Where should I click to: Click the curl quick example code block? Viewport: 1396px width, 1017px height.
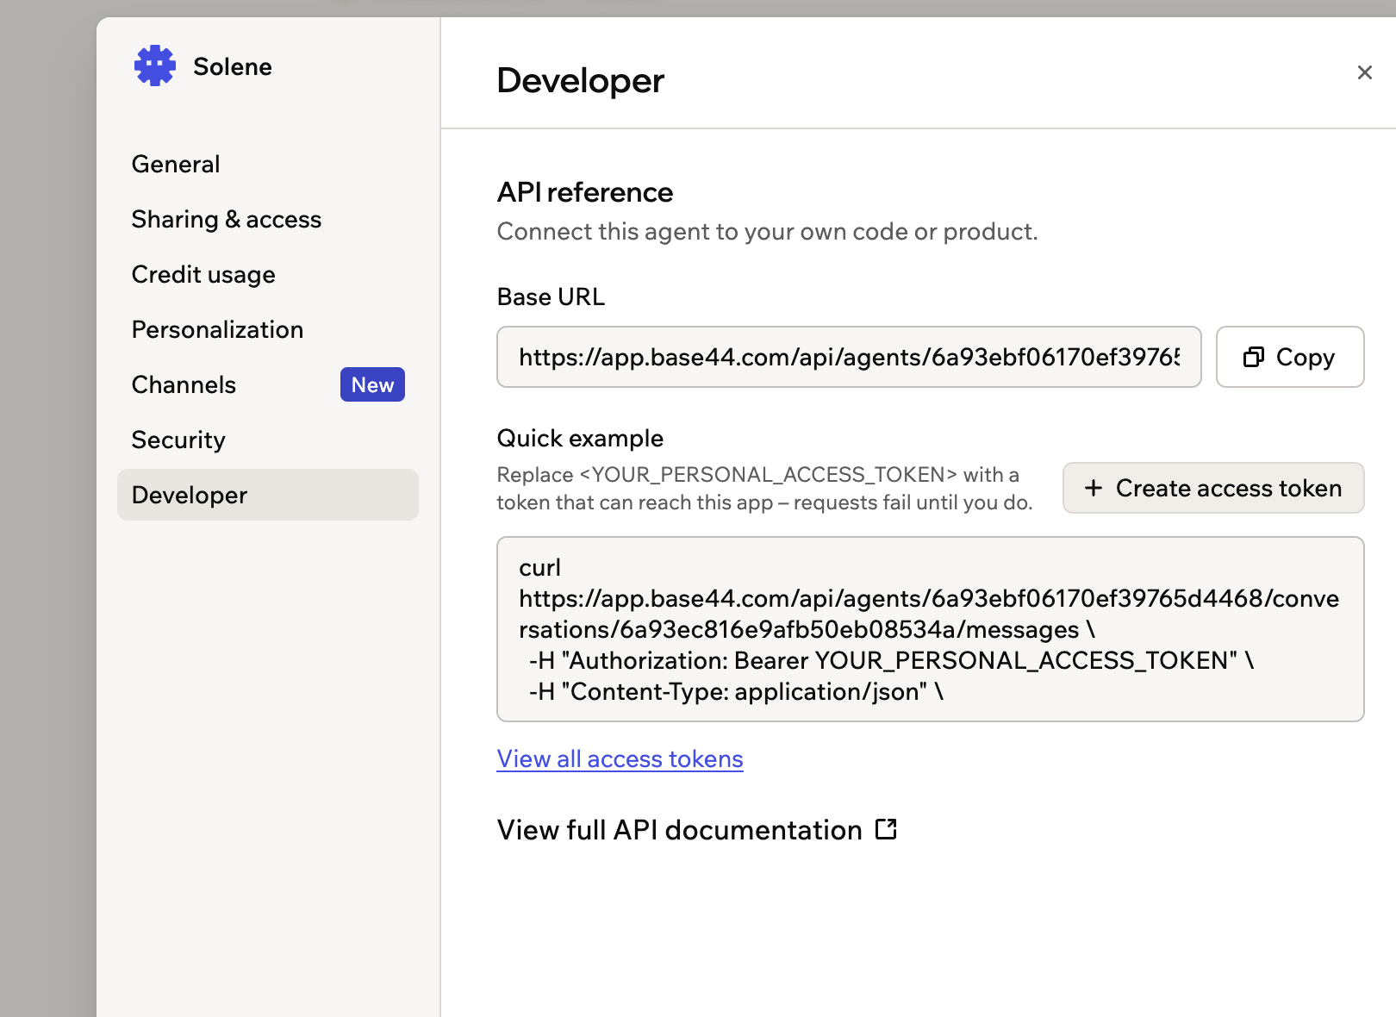931,629
